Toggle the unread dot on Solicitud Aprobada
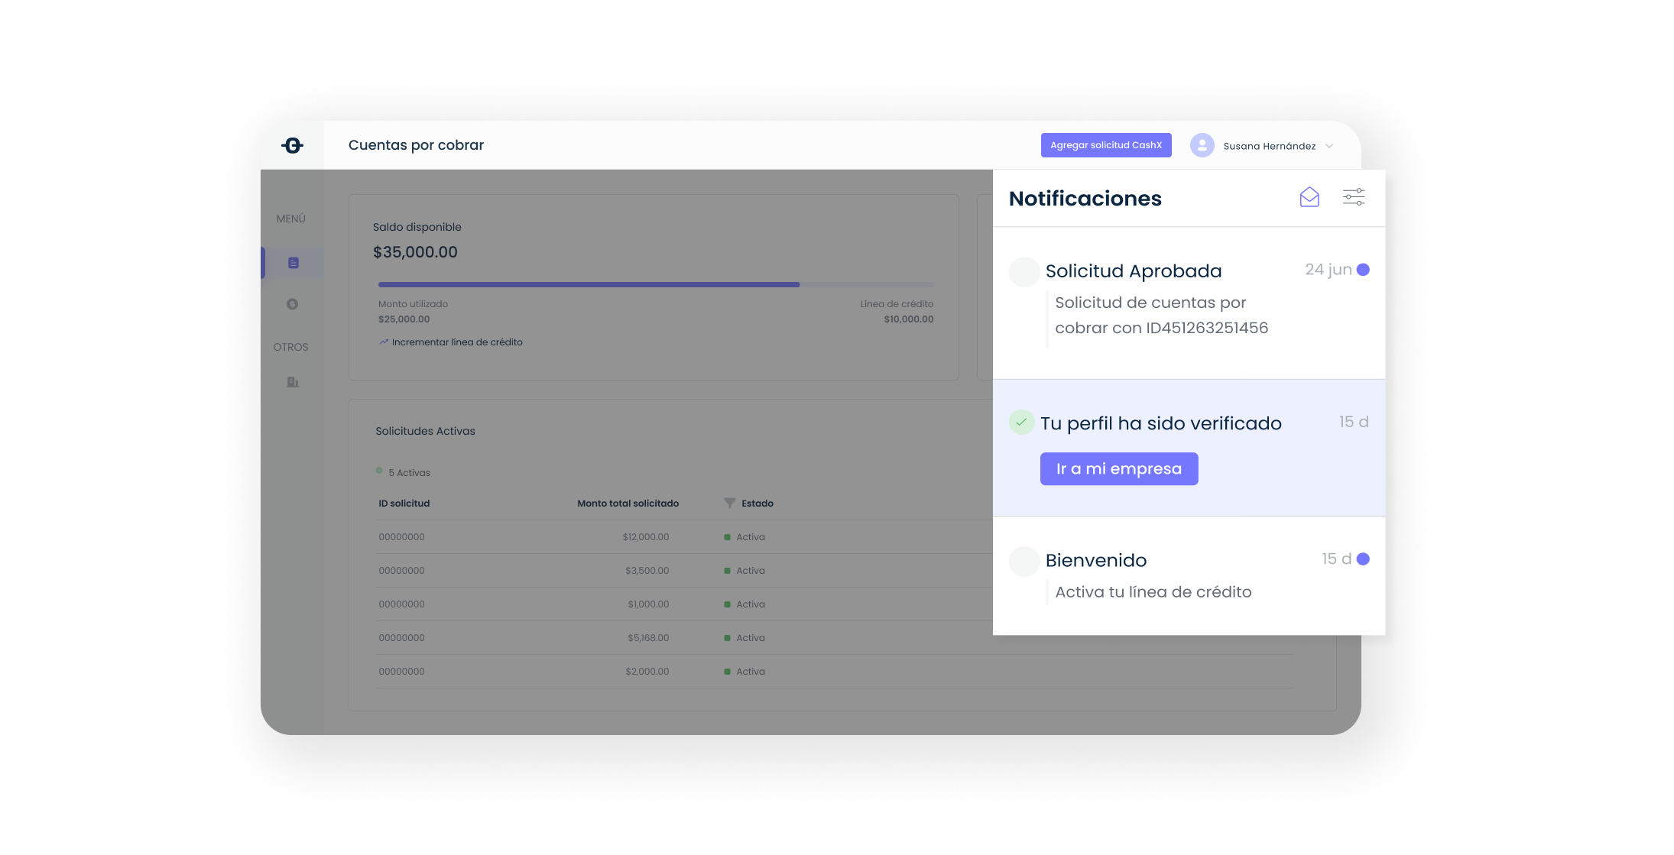The height and width of the screenshot is (855, 1674). [x=1361, y=269]
